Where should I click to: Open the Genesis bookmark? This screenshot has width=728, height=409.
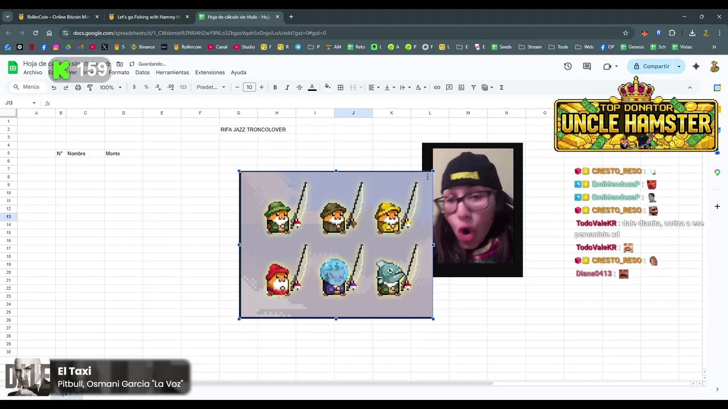click(x=632, y=47)
